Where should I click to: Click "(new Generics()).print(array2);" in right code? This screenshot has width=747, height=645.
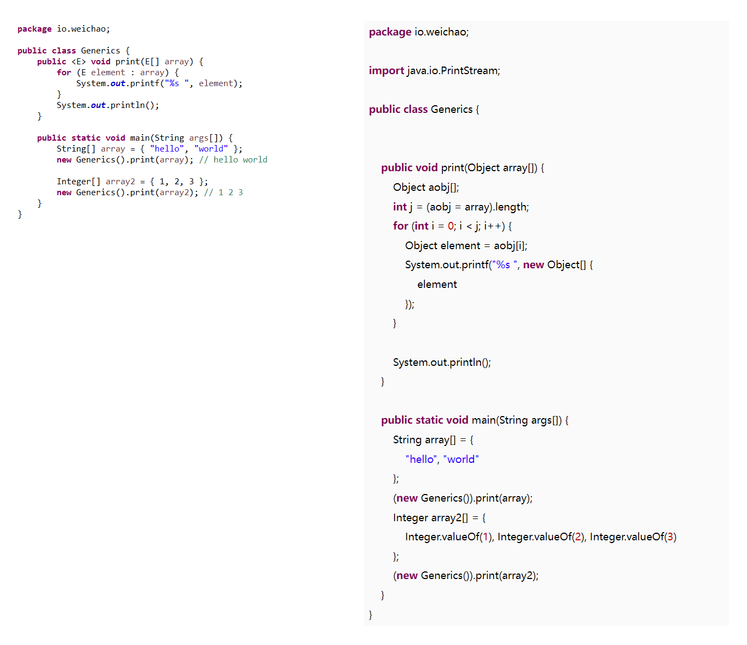(x=465, y=576)
